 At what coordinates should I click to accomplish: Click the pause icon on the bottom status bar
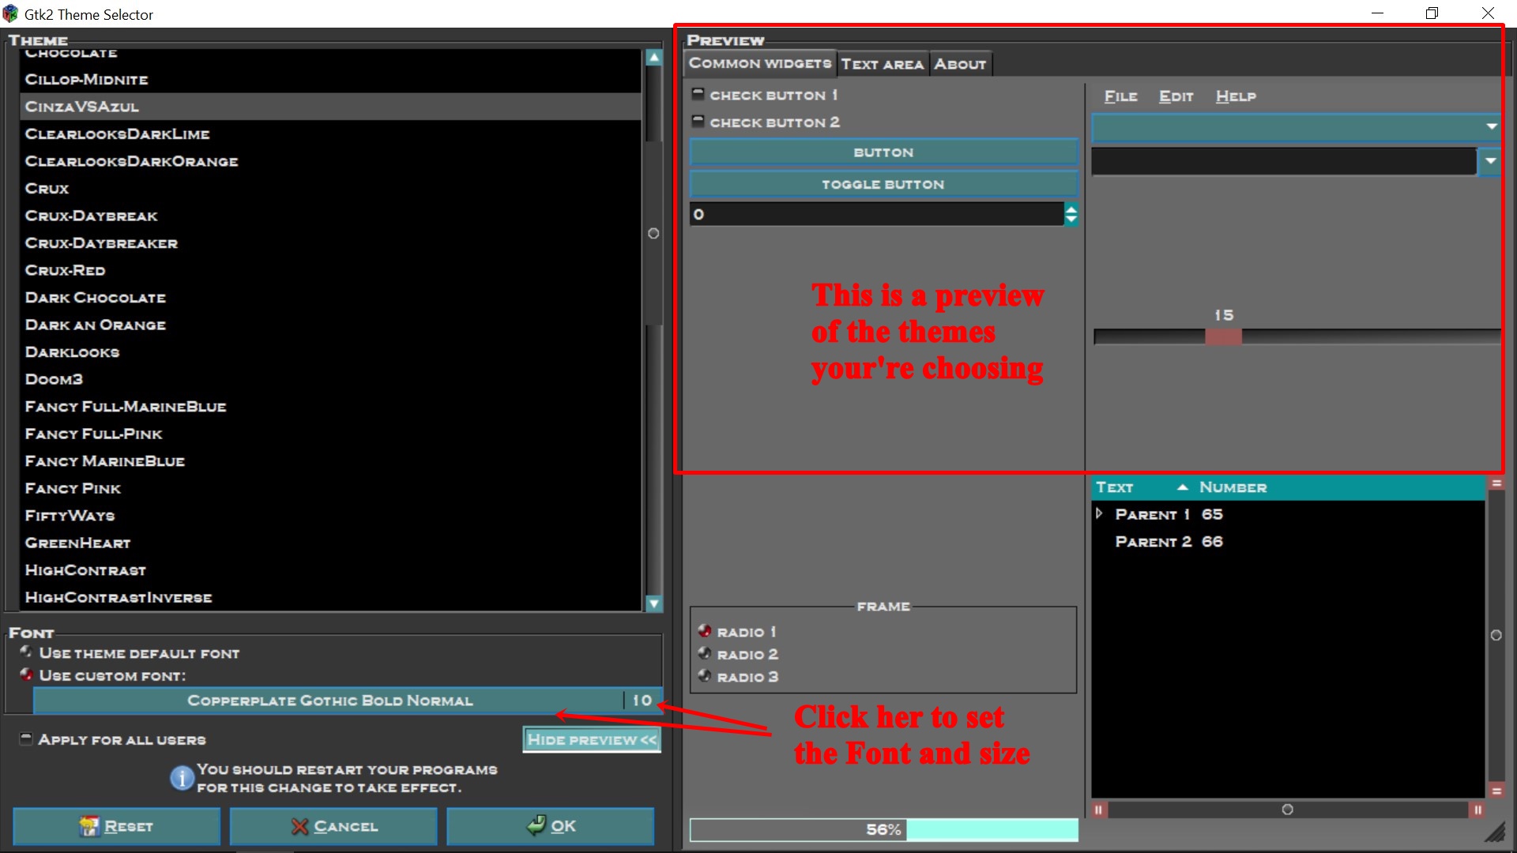1099,810
